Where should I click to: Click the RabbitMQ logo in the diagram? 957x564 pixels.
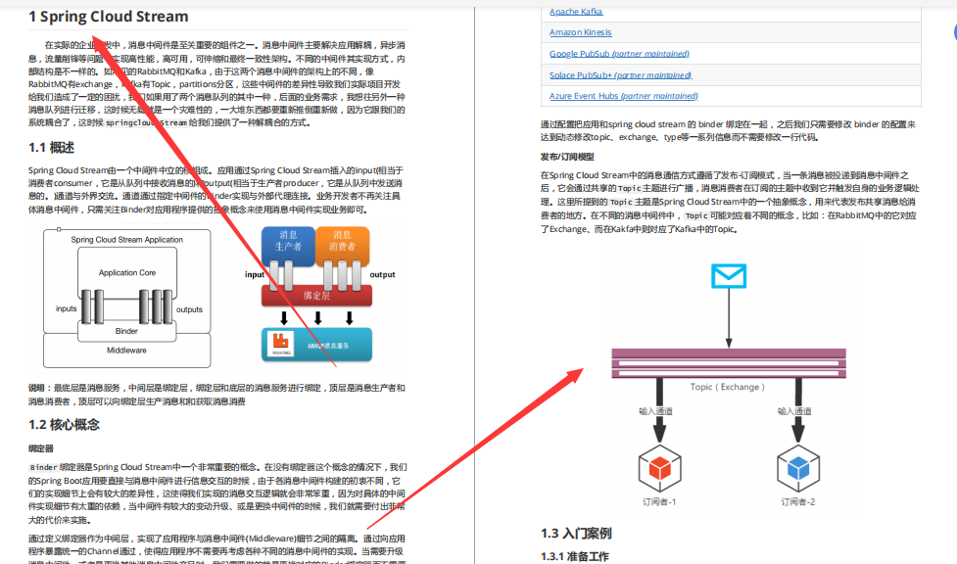coord(281,345)
